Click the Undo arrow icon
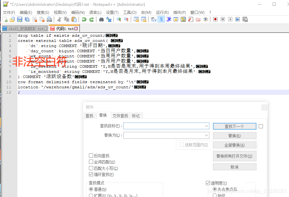Viewport: 289px width, 197px height. tap(84, 19)
